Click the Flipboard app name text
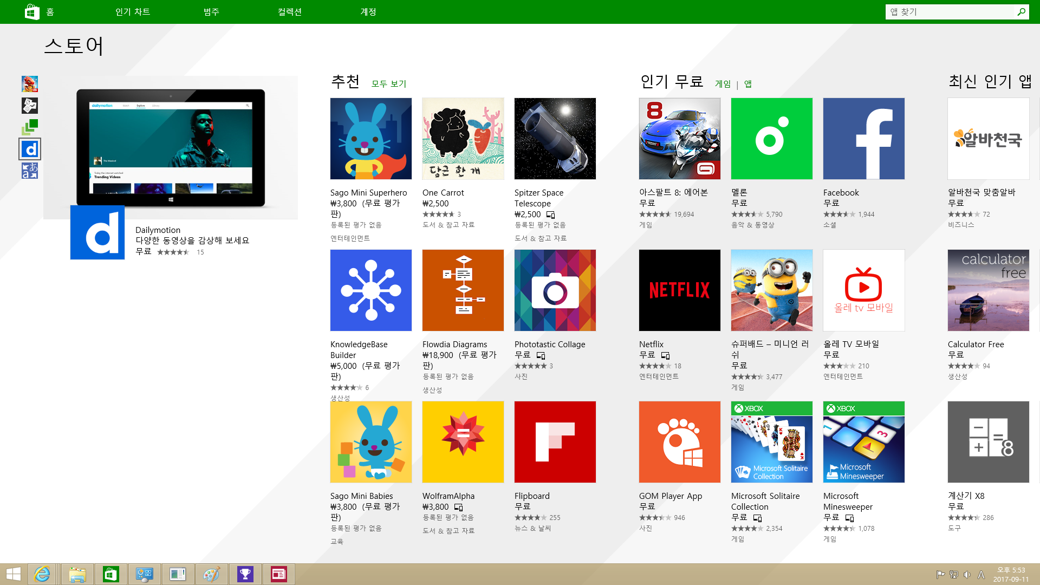The width and height of the screenshot is (1040, 585). pyautogui.click(x=532, y=496)
